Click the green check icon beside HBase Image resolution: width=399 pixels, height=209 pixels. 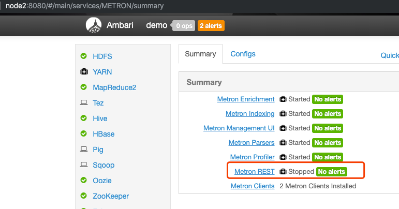(83, 134)
